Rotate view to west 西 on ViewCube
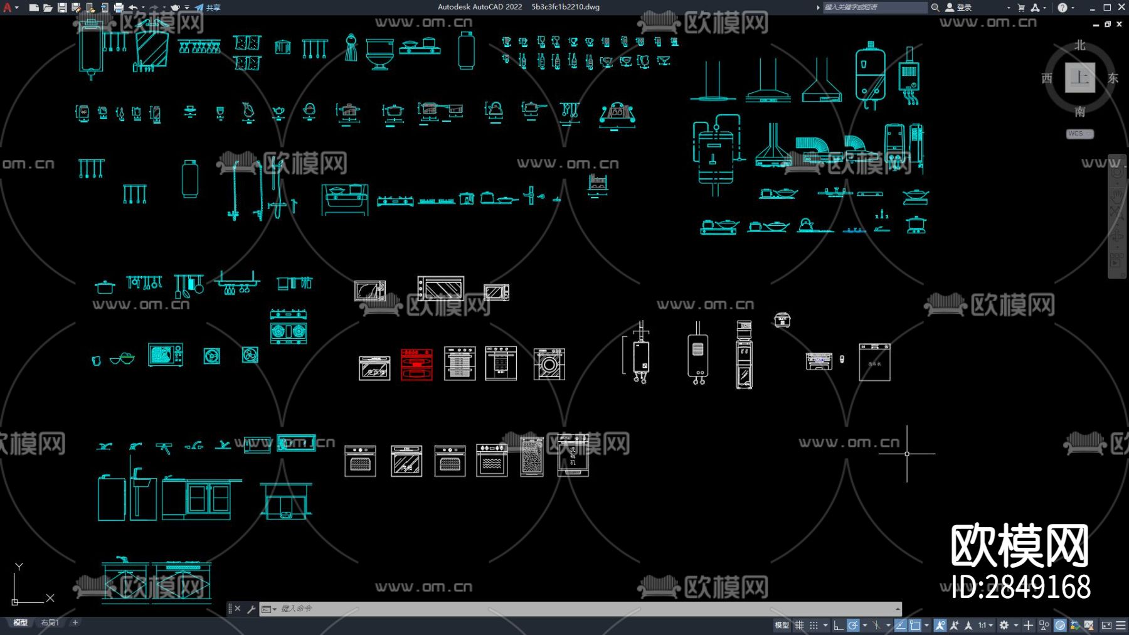The width and height of the screenshot is (1129, 635). (x=1047, y=78)
